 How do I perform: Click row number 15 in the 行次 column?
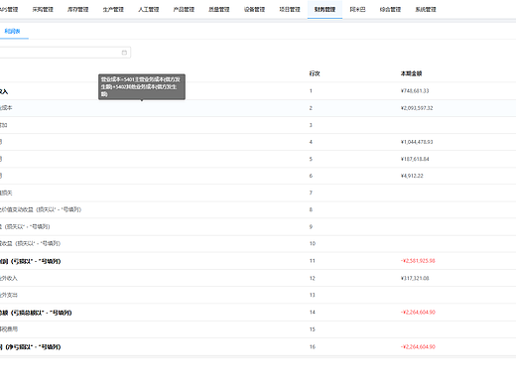pos(313,329)
